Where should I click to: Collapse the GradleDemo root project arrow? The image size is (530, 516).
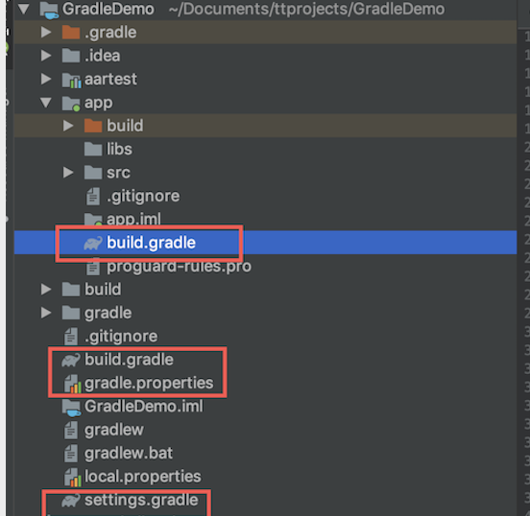coord(24,10)
